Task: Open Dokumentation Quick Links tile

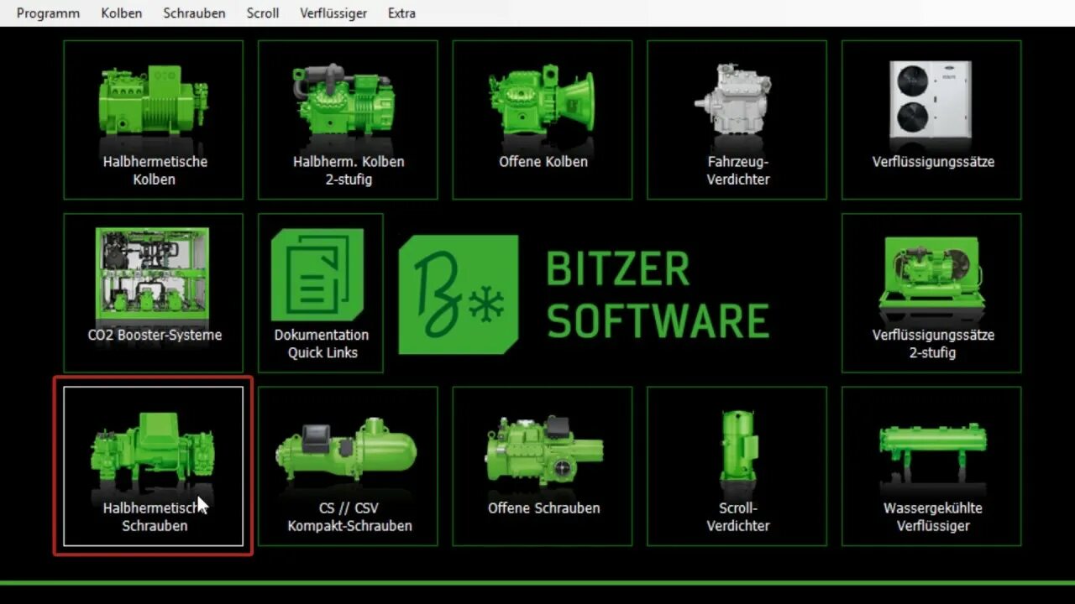Action: coord(321,293)
